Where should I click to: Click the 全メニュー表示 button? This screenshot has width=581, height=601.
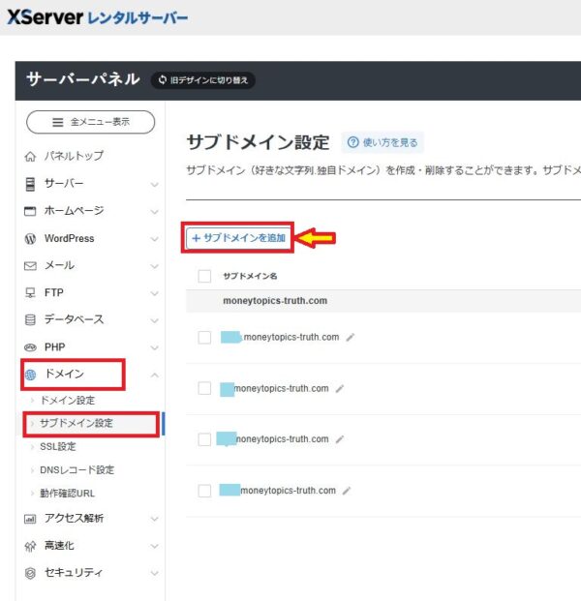(x=90, y=122)
